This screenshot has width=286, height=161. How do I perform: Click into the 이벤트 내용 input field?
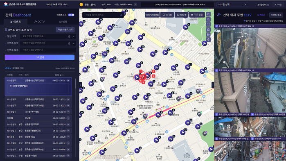point(48,50)
